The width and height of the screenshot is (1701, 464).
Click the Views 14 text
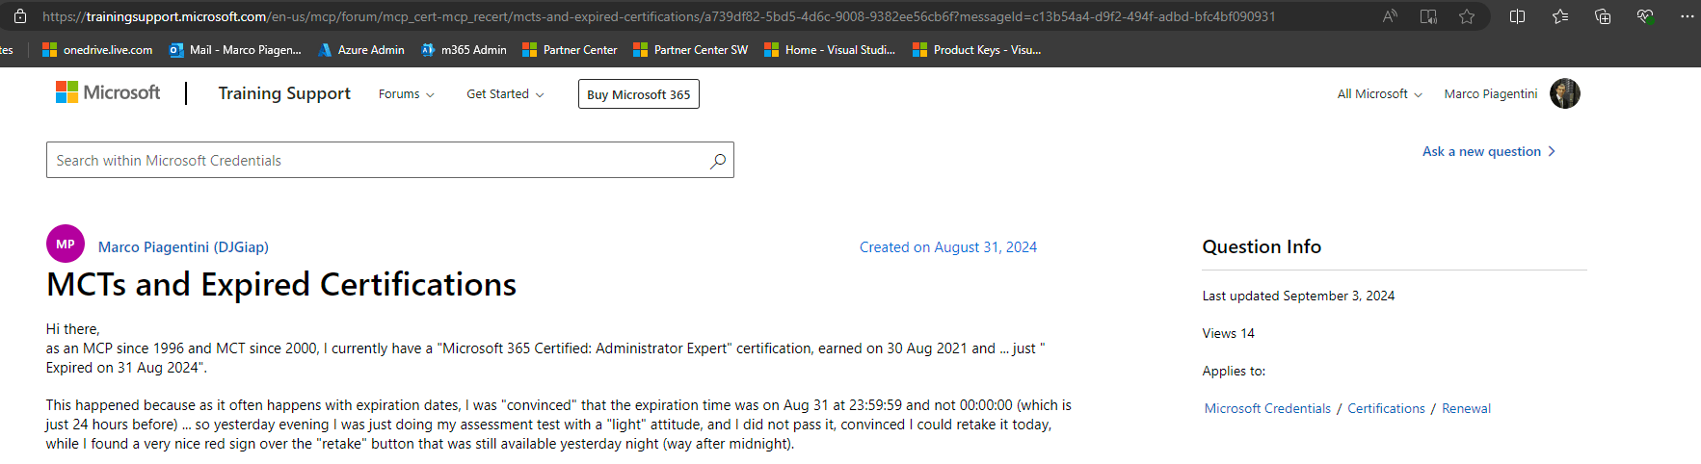click(x=1228, y=334)
